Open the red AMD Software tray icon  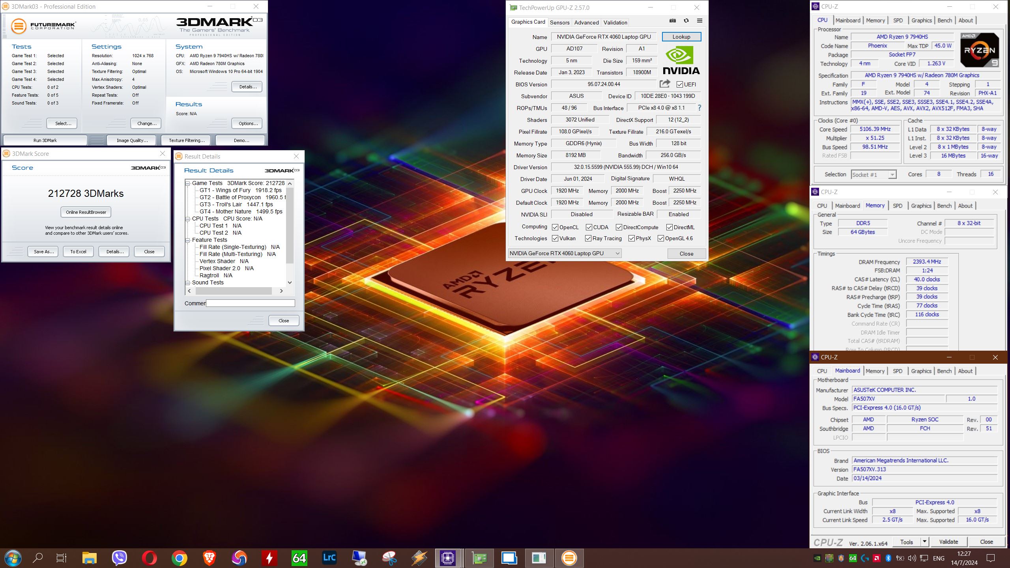click(876, 558)
